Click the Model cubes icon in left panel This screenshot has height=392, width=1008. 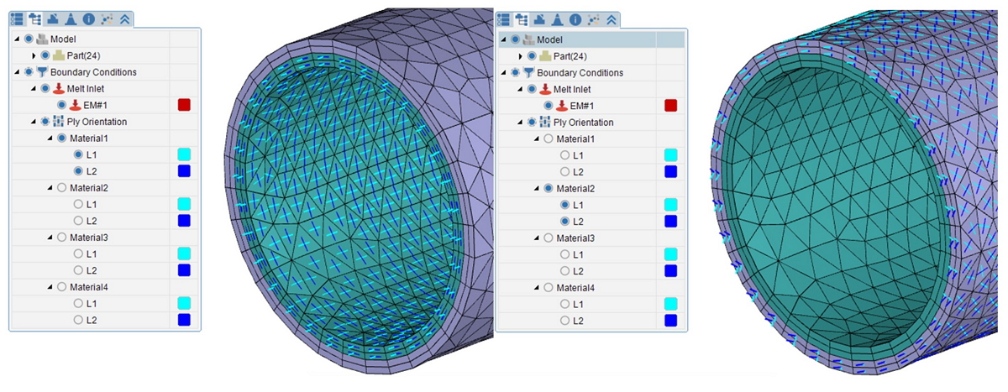[x=42, y=39]
